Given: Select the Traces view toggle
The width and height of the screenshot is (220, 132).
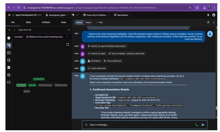Looking at the screenshot, I should coord(88,22).
